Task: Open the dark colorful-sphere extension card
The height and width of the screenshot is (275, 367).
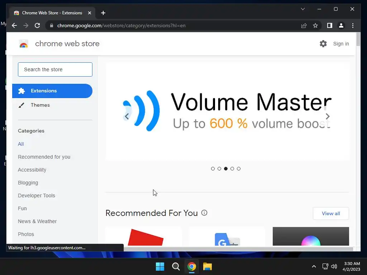Action: coord(311,236)
